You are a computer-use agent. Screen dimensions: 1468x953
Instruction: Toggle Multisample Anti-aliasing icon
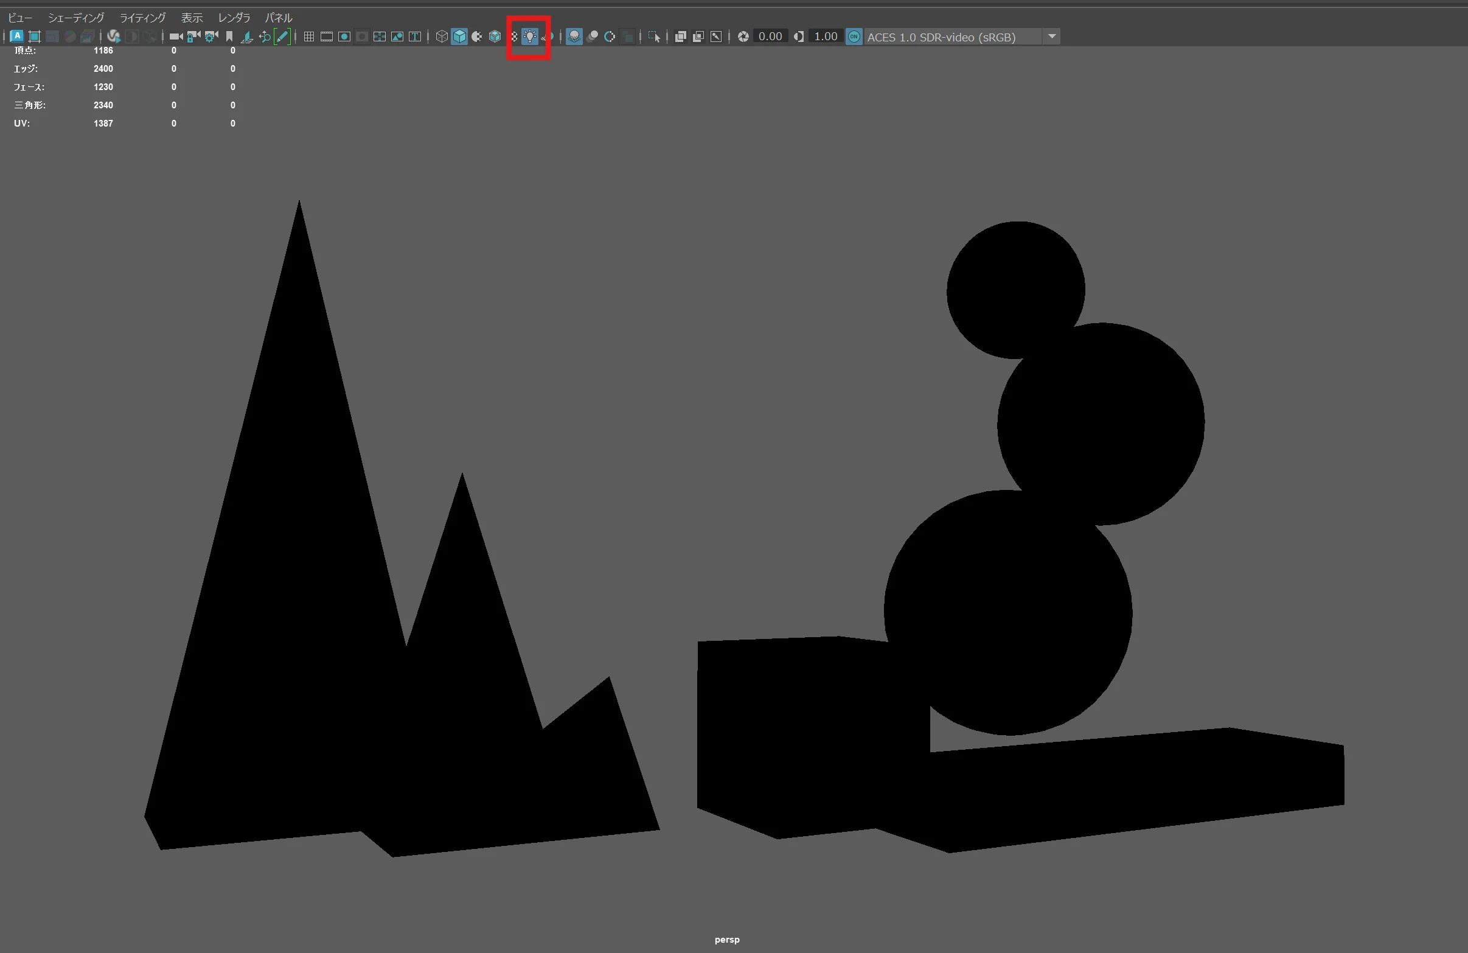610,37
